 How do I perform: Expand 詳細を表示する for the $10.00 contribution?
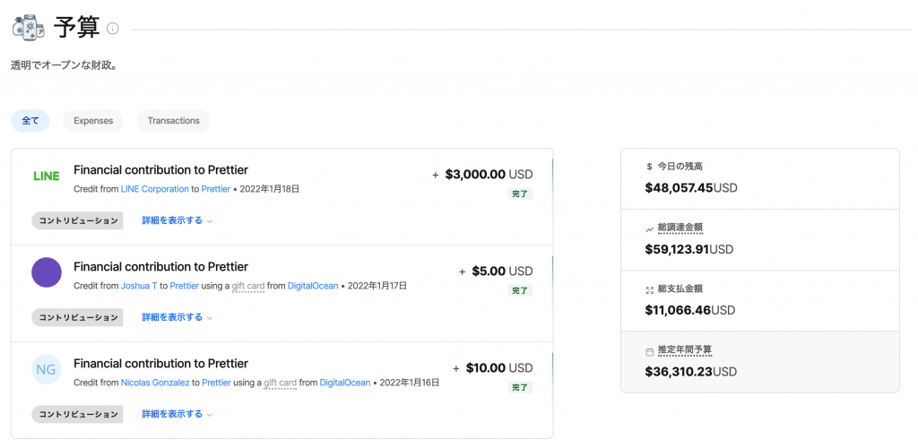(177, 413)
